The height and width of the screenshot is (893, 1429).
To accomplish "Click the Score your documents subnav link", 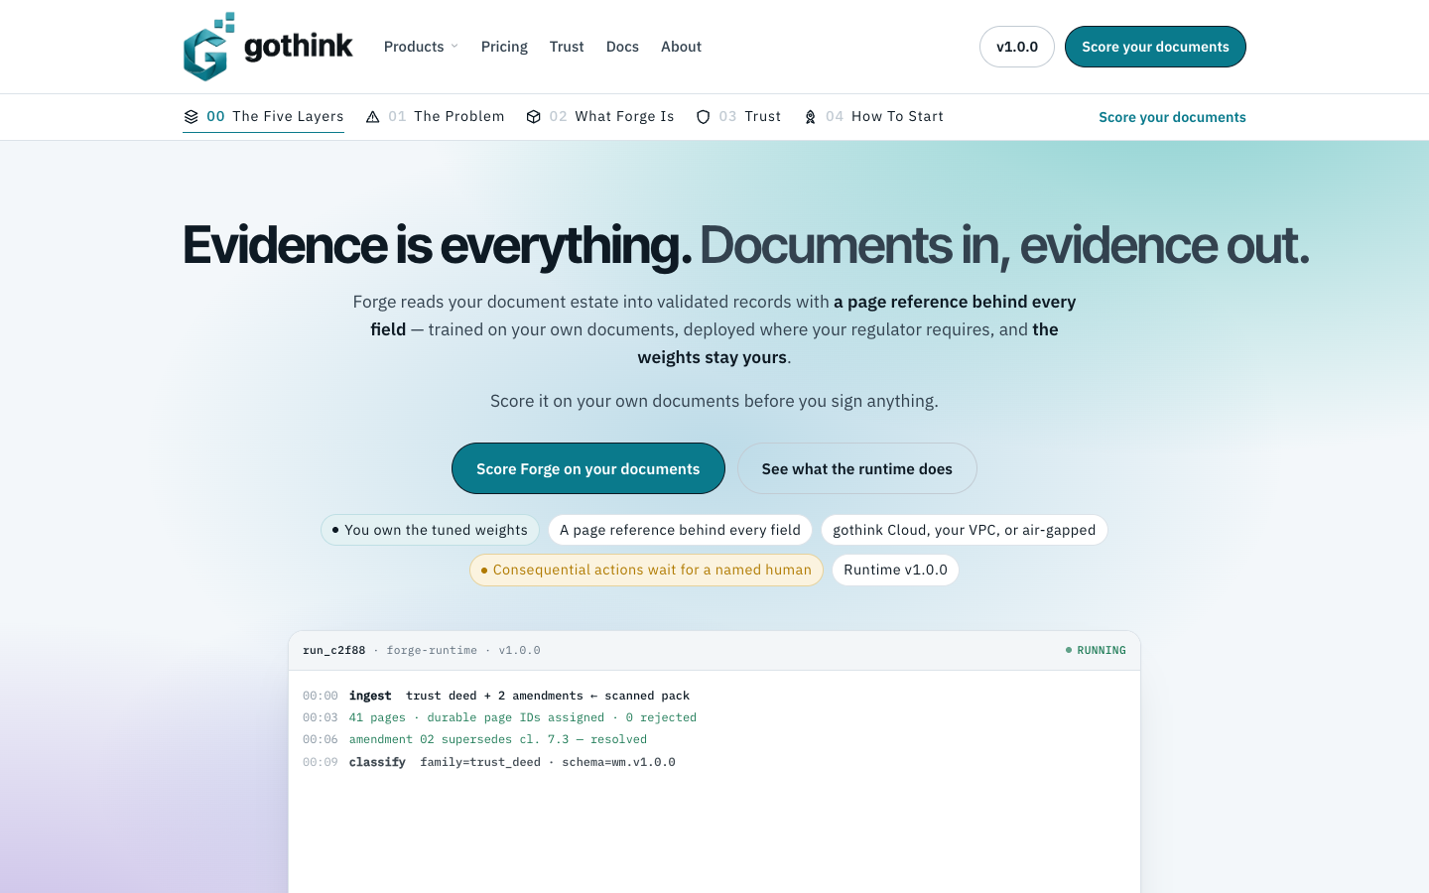I will [1172, 117].
